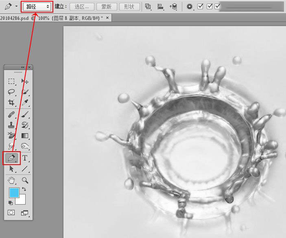Viewport: 286px width, 238px height.
Task: Switch to the Clone Stamp tool
Action: point(11,125)
